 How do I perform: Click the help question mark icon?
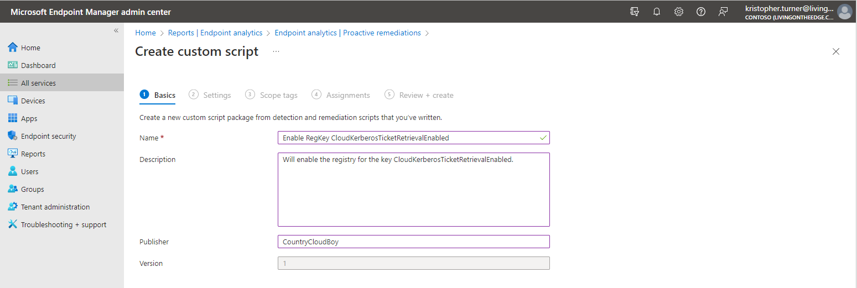point(701,12)
